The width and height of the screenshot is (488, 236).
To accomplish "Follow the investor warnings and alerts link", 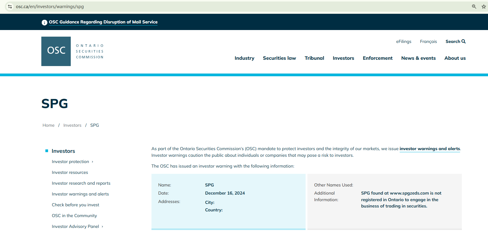I will click(x=429, y=149).
